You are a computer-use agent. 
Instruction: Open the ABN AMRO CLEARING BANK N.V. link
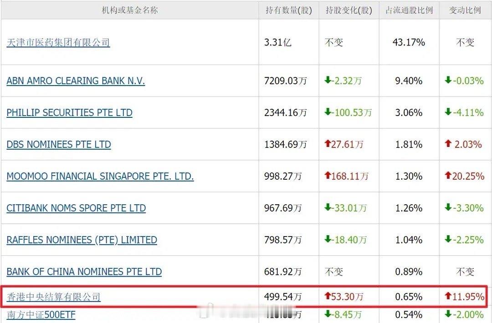76,81
